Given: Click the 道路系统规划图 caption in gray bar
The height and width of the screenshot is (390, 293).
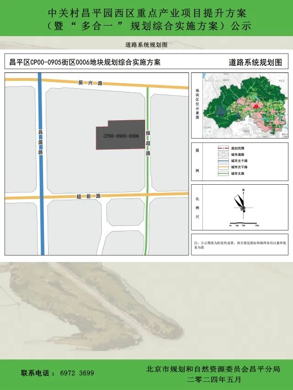Looking at the screenshot, I should [x=146, y=45].
